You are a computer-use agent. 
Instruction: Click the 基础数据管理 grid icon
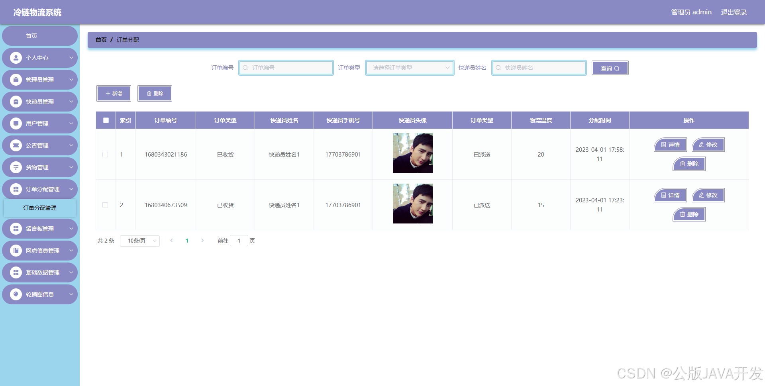click(x=16, y=272)
